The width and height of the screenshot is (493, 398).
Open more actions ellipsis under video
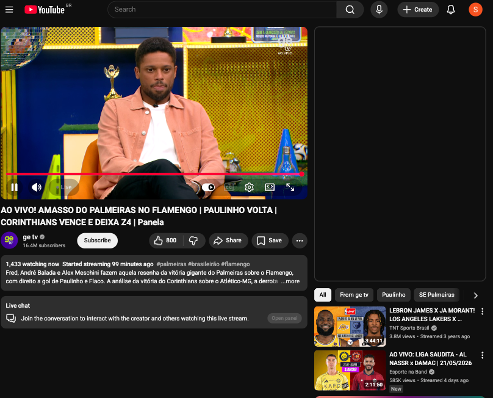[x=300, y=241]
